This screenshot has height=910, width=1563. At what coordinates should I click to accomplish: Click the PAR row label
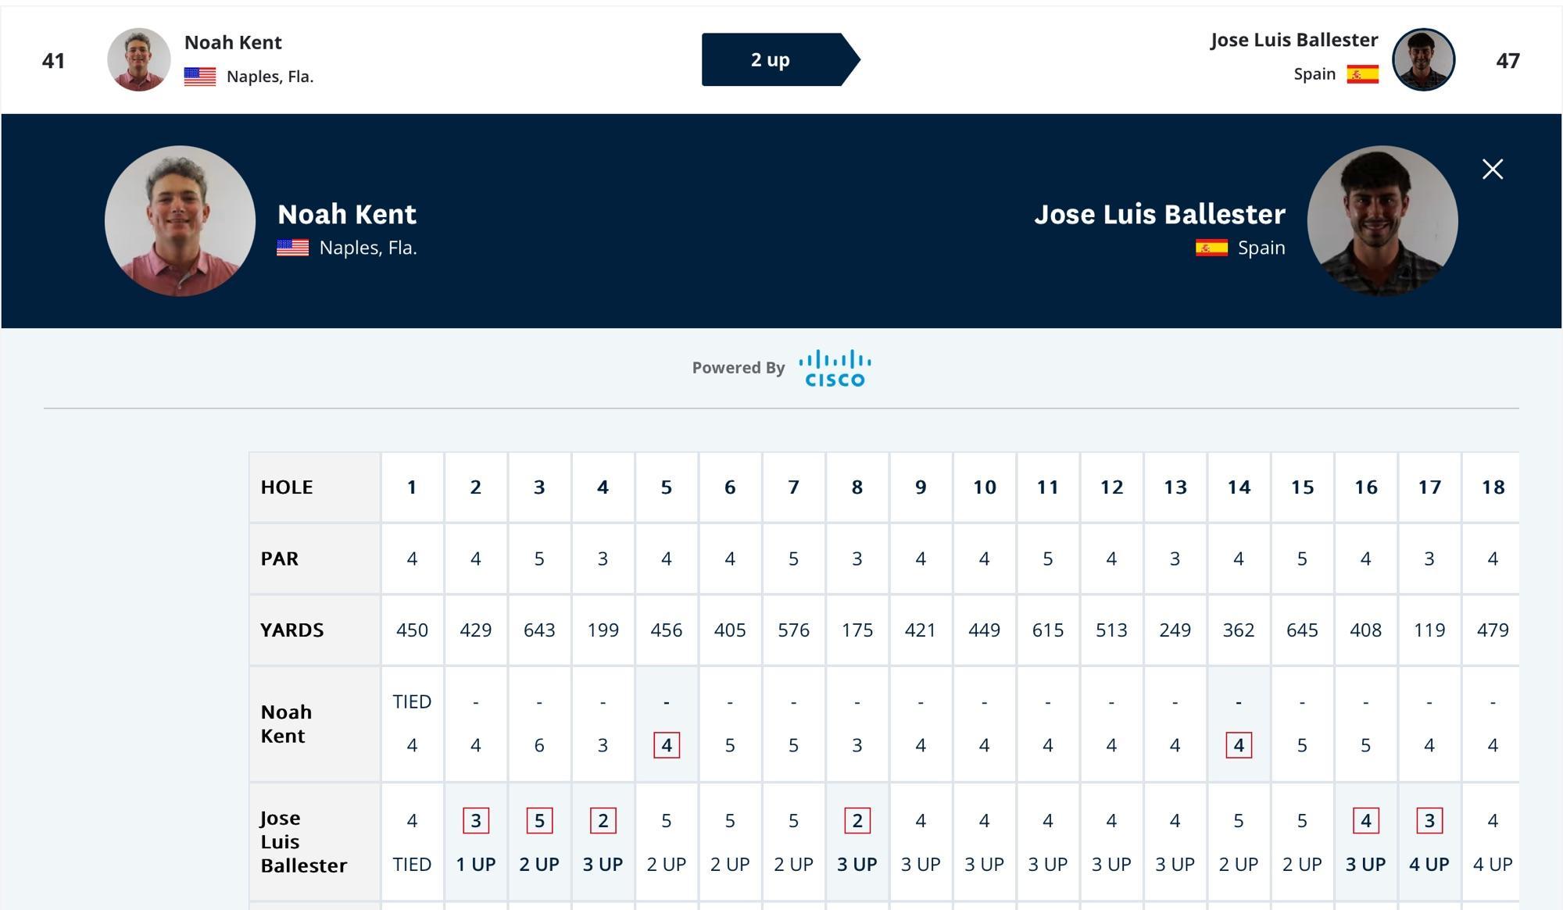pyautogui.click(x=281, y=558)
